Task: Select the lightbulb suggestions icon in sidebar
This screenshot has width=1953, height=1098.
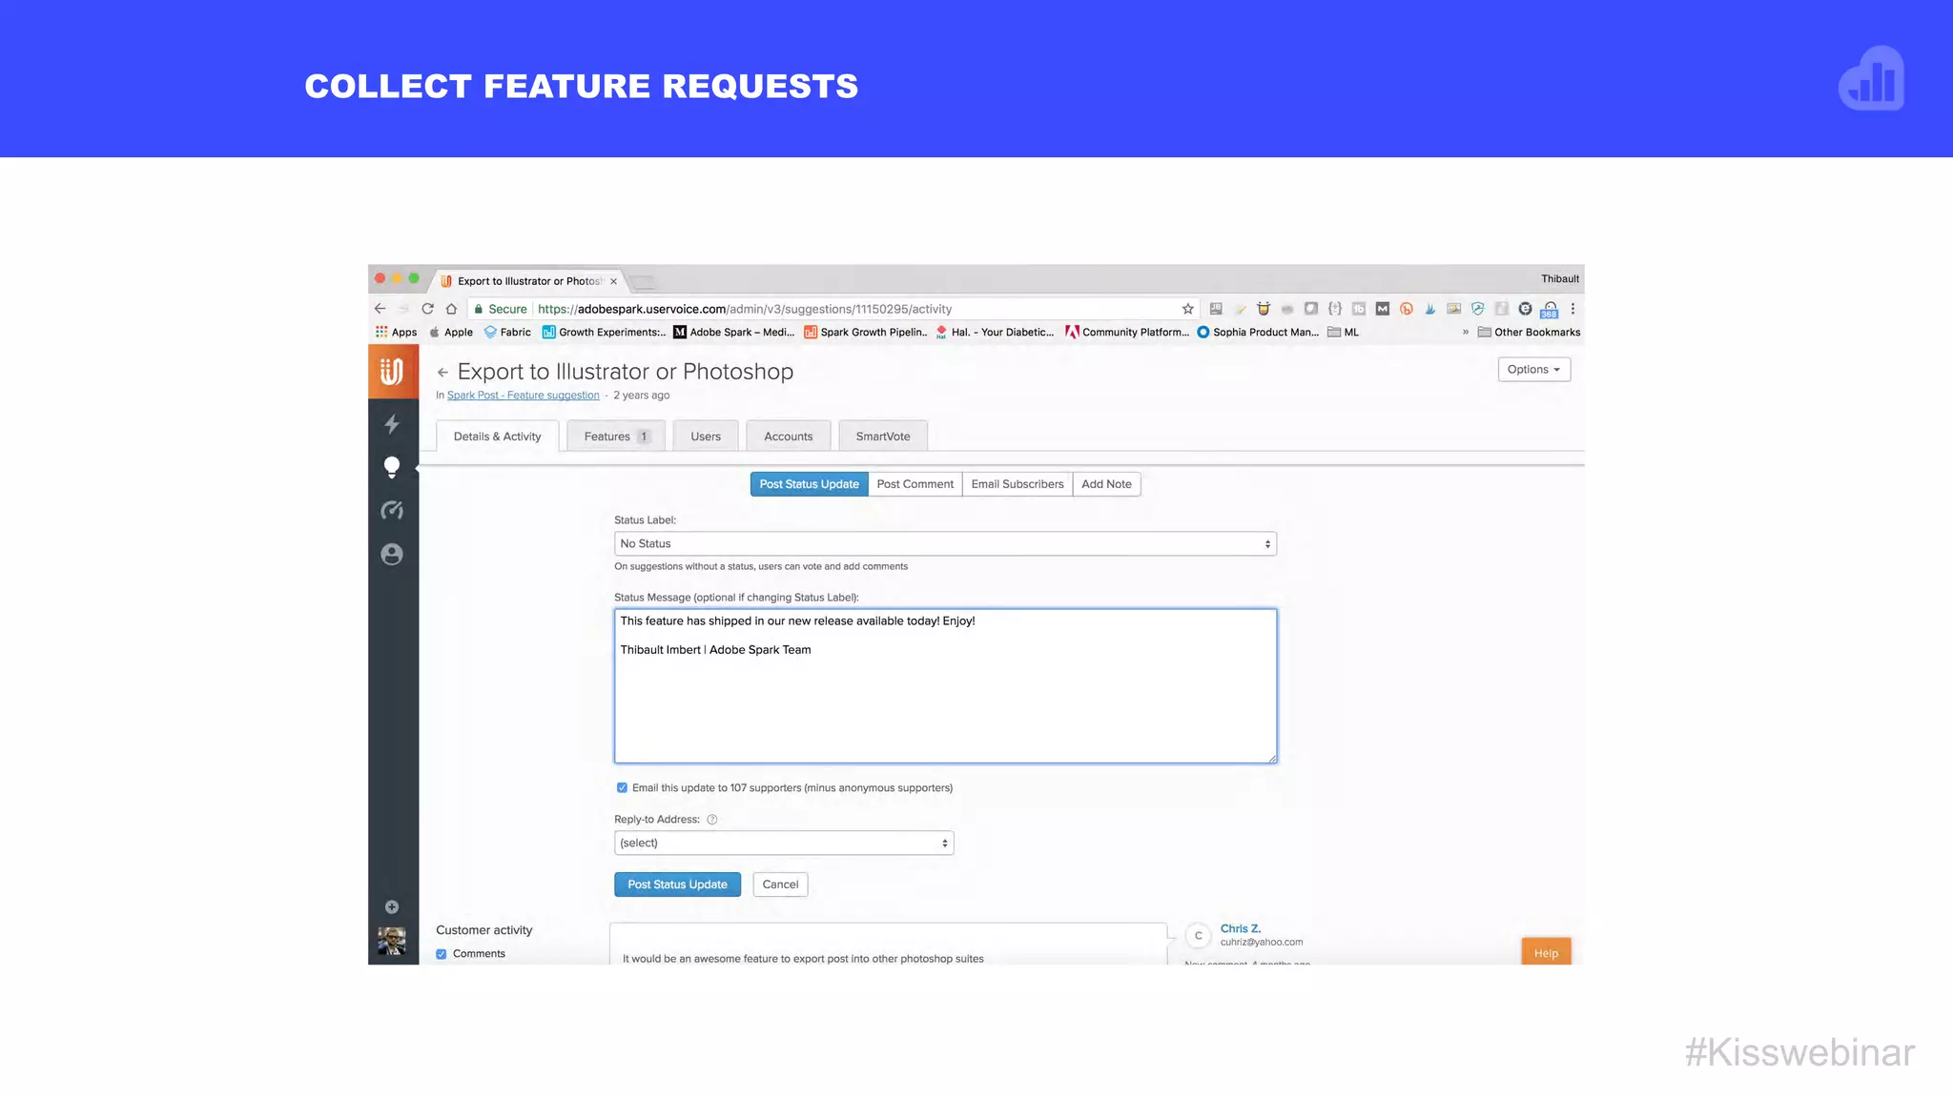Action: click(392, 467)
